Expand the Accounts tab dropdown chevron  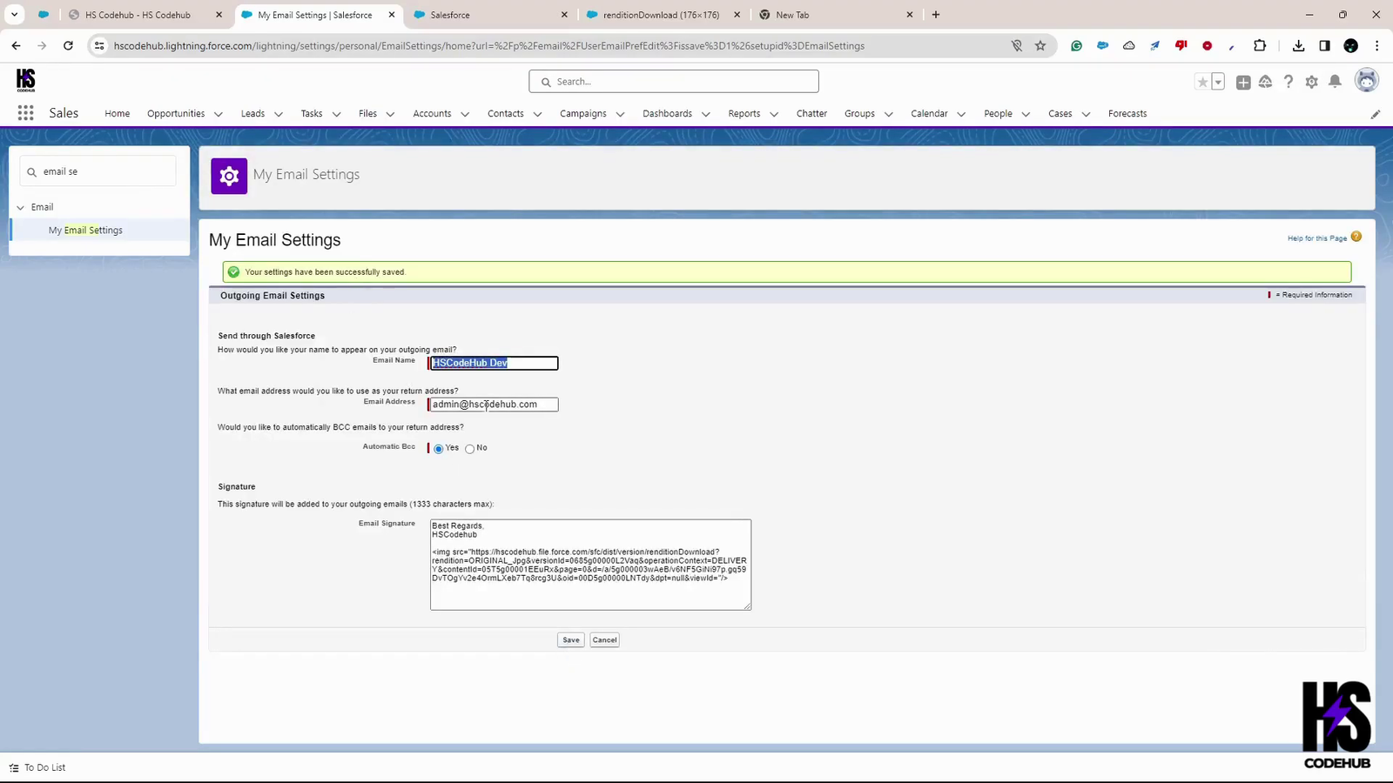click(465, 114)
